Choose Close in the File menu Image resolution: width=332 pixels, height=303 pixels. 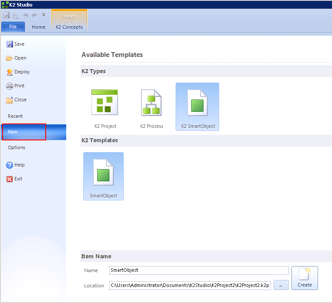[x=20, y=100]
